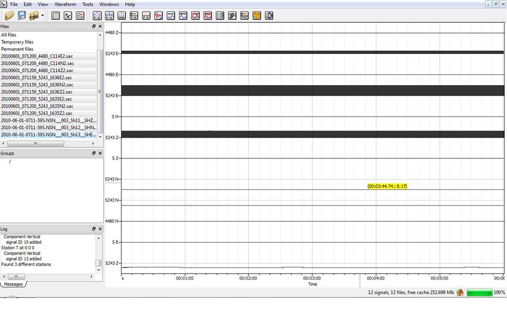Select the Permanent files entry
This screenshot has height=317, width=507.
[x=17, y=49]
